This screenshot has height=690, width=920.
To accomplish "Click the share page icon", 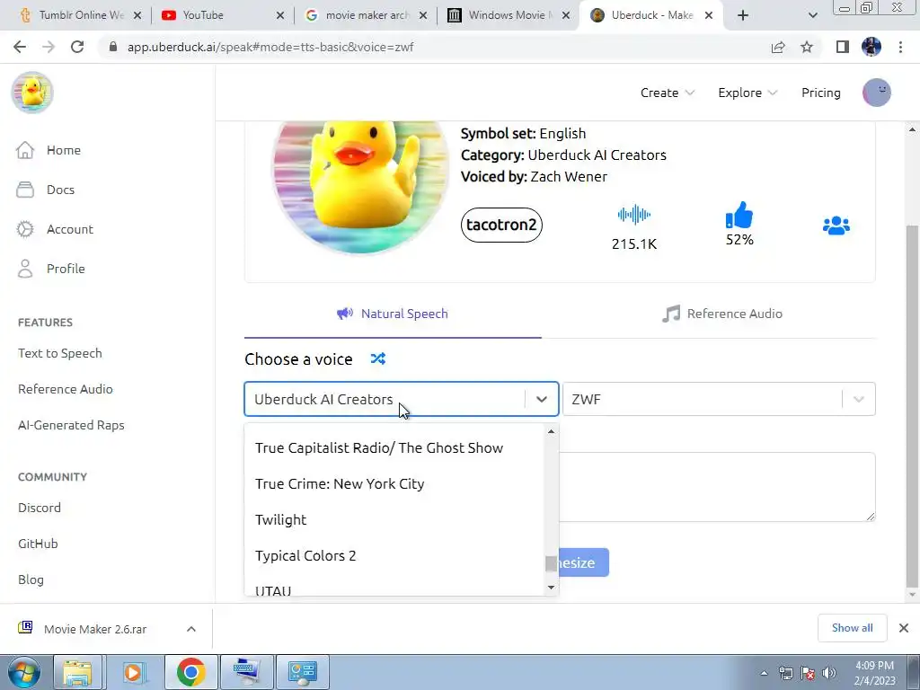I will pyautogui.click(x=778, y=47).
